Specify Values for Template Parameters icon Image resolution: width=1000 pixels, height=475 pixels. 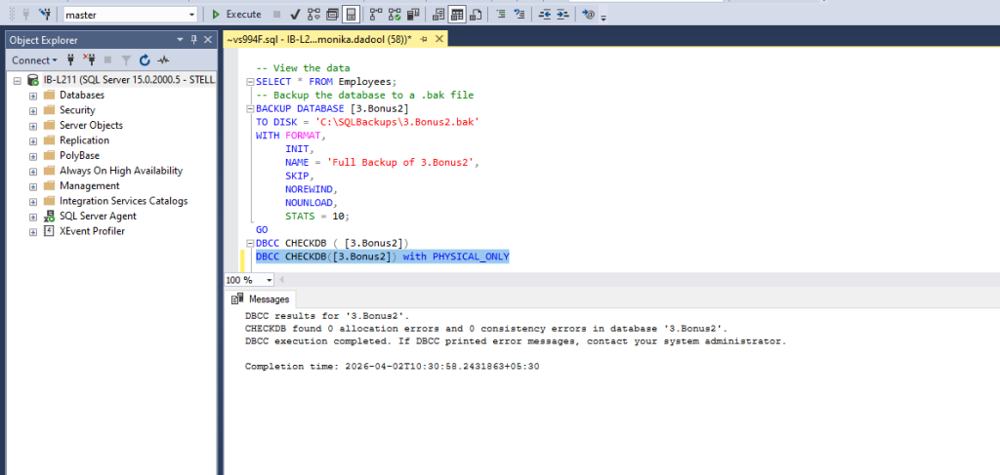click(x=588, y=14)
